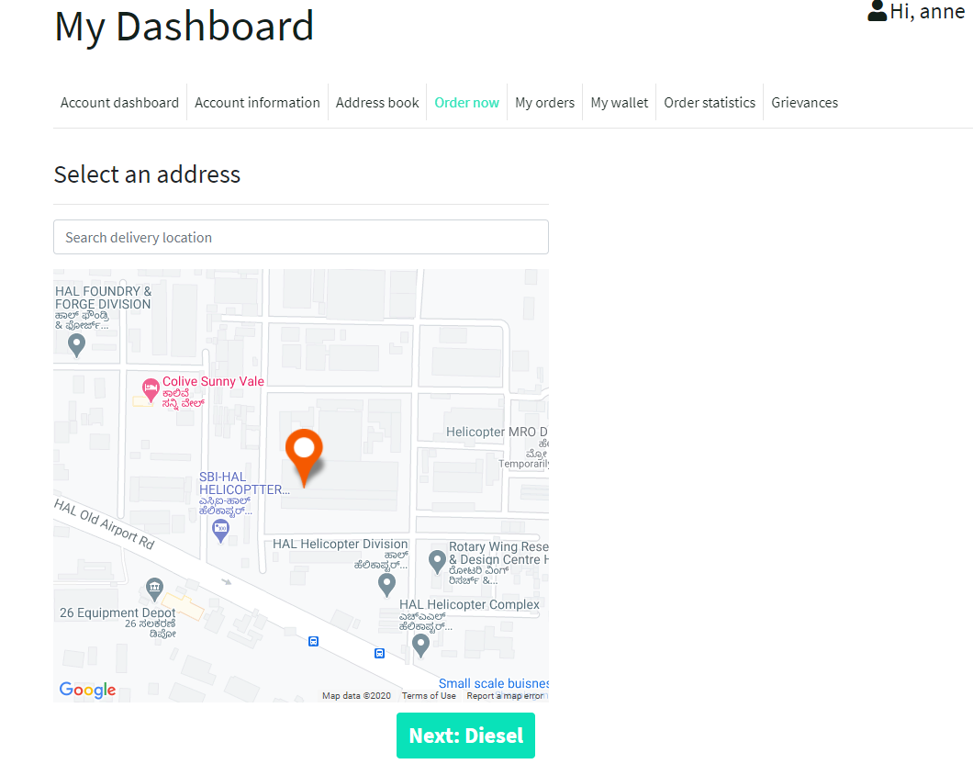Click the bus stop icon below HAL Helicopter Complex label
The image size is (973, 764).
pyautogui.click(x=379, y=653)
